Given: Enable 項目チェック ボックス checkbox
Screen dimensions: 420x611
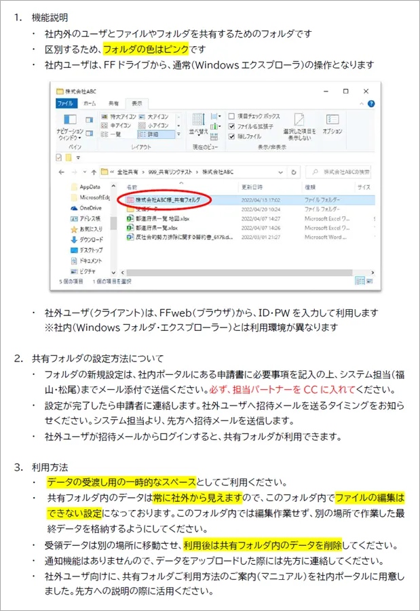Looking at the screenshot, I should 231,116.
